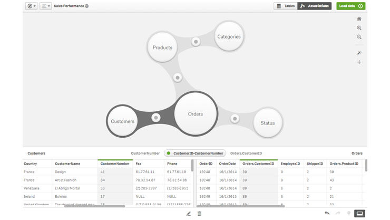390x220 pixels.
Task: Click the Customers table title in preview
Action: click(x=36, y=154)
